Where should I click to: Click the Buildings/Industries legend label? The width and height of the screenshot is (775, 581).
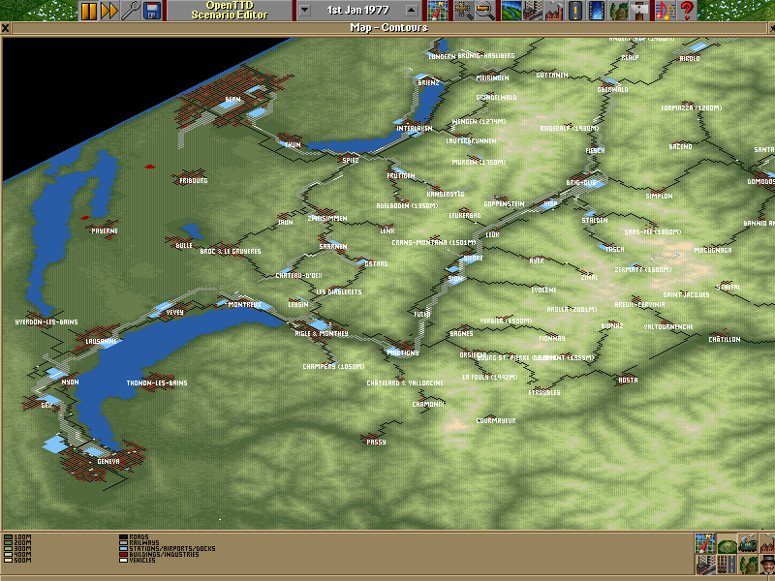(x=164, y=554)
